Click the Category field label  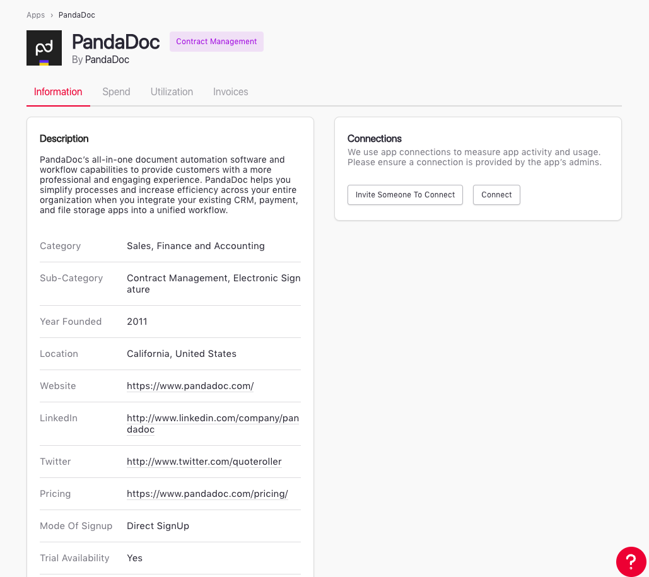pos(61,246)
